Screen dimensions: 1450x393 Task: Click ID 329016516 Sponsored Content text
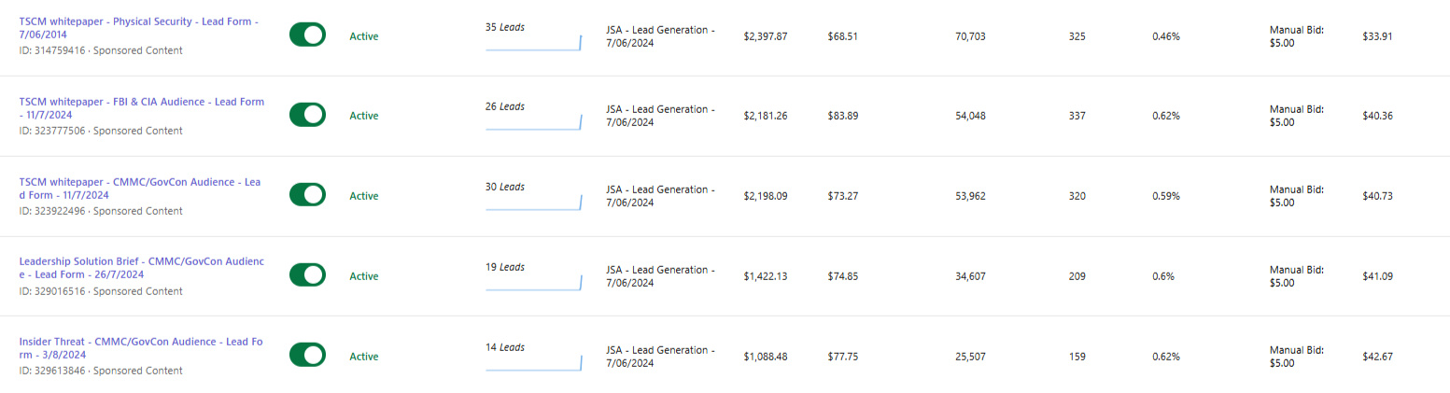pyautogui.click(x=100, y=291)
